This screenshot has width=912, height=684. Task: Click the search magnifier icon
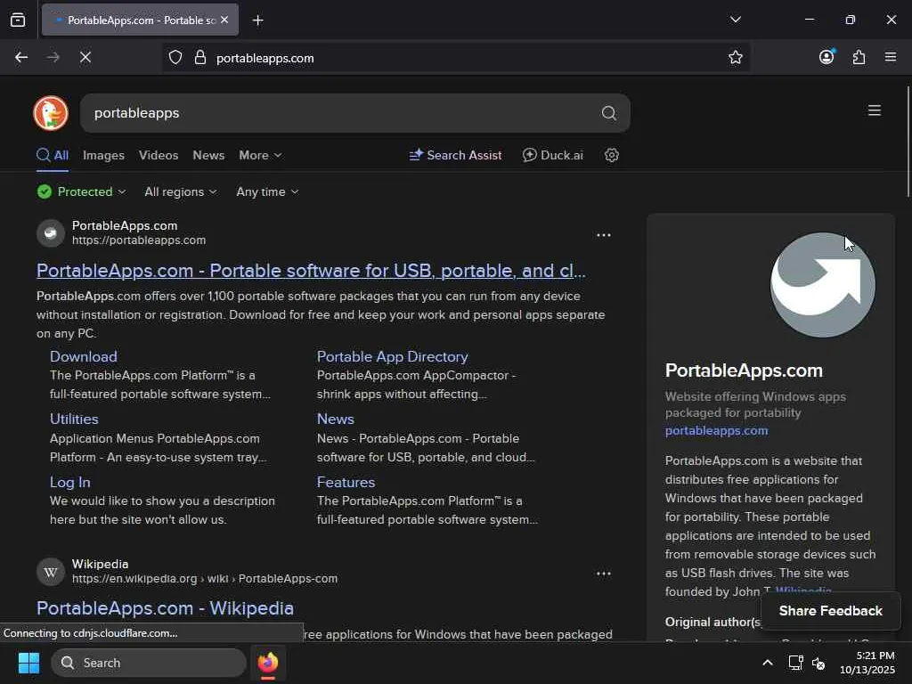(x=608, y=113)
